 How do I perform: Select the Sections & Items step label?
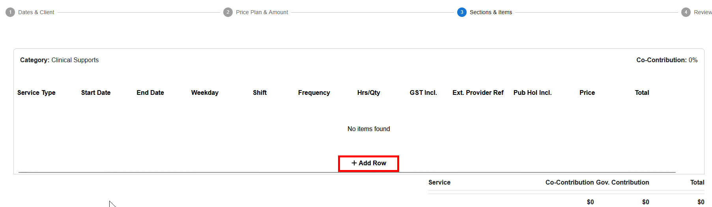pos(491,12)
